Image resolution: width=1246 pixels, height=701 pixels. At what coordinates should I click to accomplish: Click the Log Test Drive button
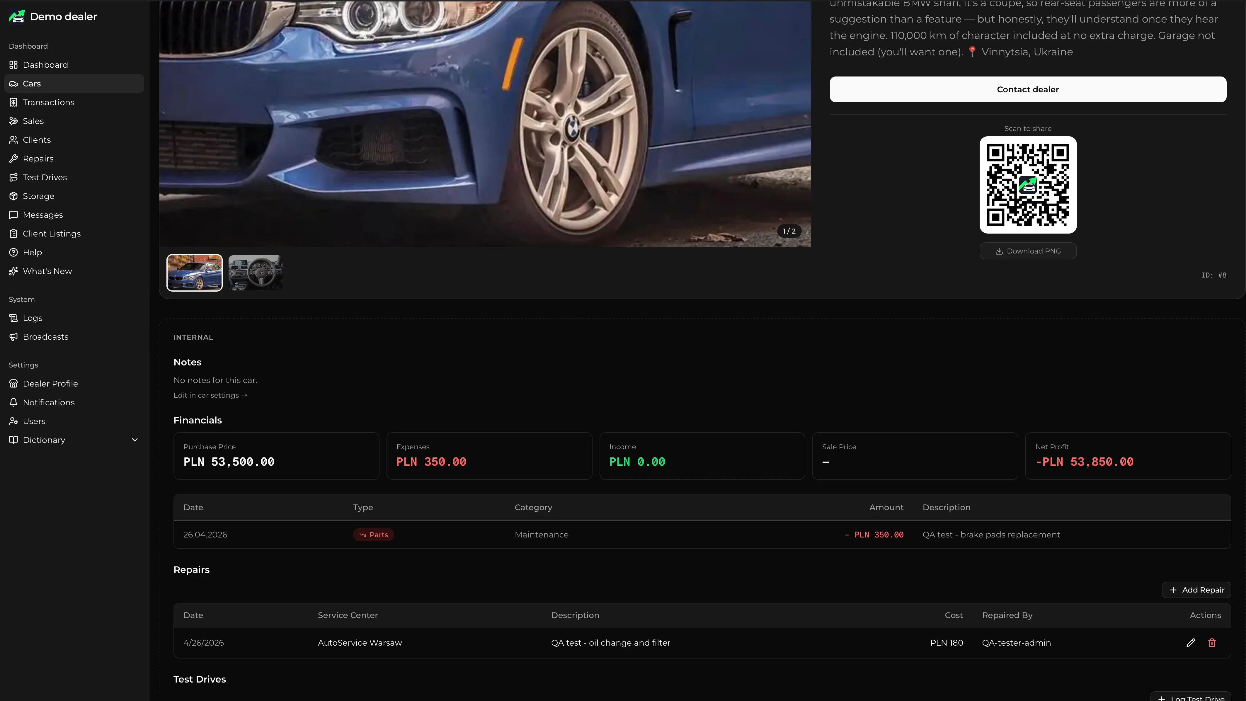(x=1190, y=697)
